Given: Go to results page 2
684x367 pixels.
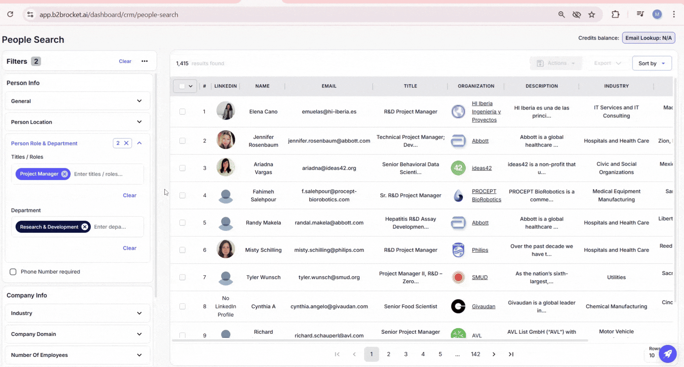Looking at the screenshot, I should point(388,354).
